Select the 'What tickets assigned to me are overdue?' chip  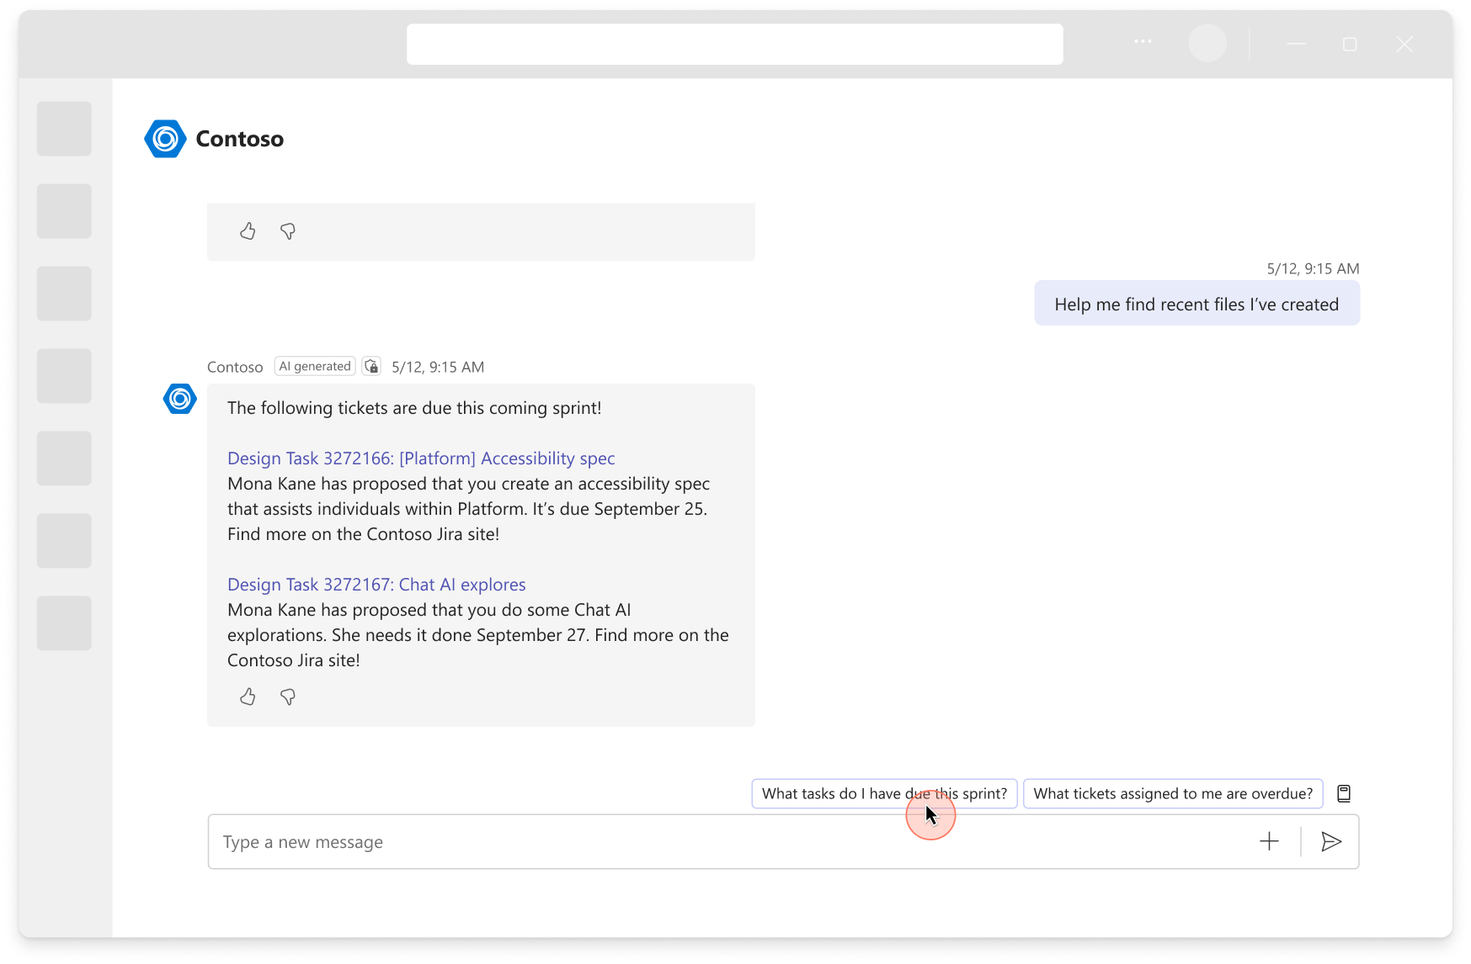pyautogui.click(x=1172, y=793)
